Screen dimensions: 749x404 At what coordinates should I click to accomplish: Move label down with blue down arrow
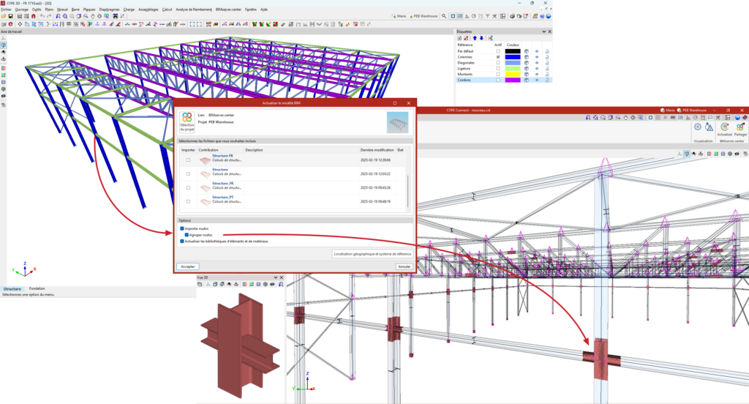coord(482,38)
